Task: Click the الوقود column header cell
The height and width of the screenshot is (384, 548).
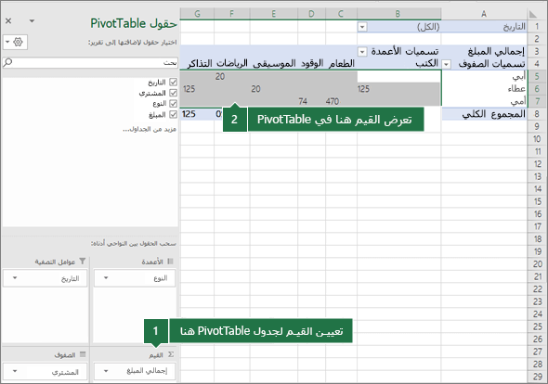Action: pos(312,64)
